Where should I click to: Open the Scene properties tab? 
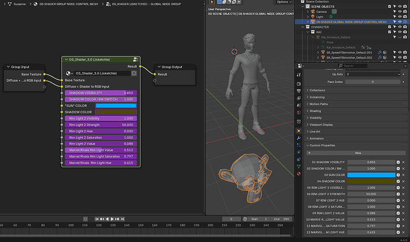pos(299,105)
